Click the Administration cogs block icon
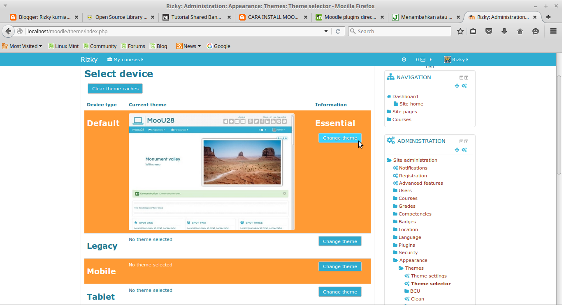 [x=391, y=140]
